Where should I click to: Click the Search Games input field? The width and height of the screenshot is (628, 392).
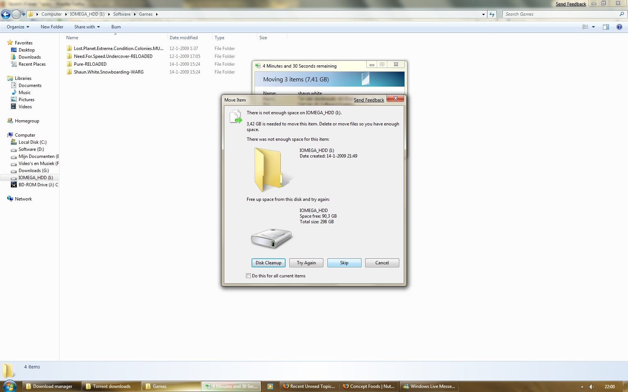point(561,14)
